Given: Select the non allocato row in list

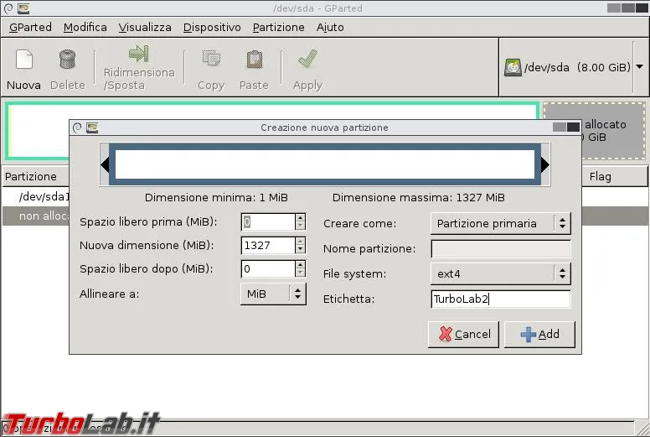Looking at the screenshot, I should pyautogui.click(x=36, y=216).
